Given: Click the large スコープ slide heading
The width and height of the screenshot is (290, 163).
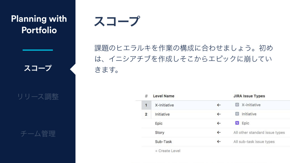Looking at the screenshot, I should [117, 21].
